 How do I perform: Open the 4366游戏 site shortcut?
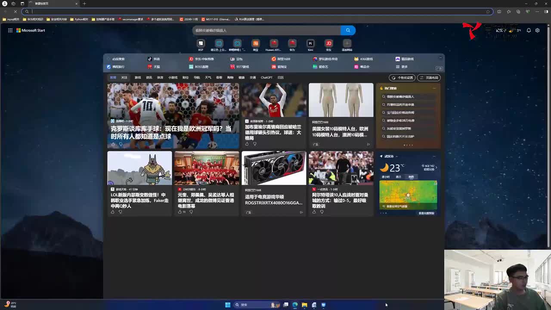[364, 59]
